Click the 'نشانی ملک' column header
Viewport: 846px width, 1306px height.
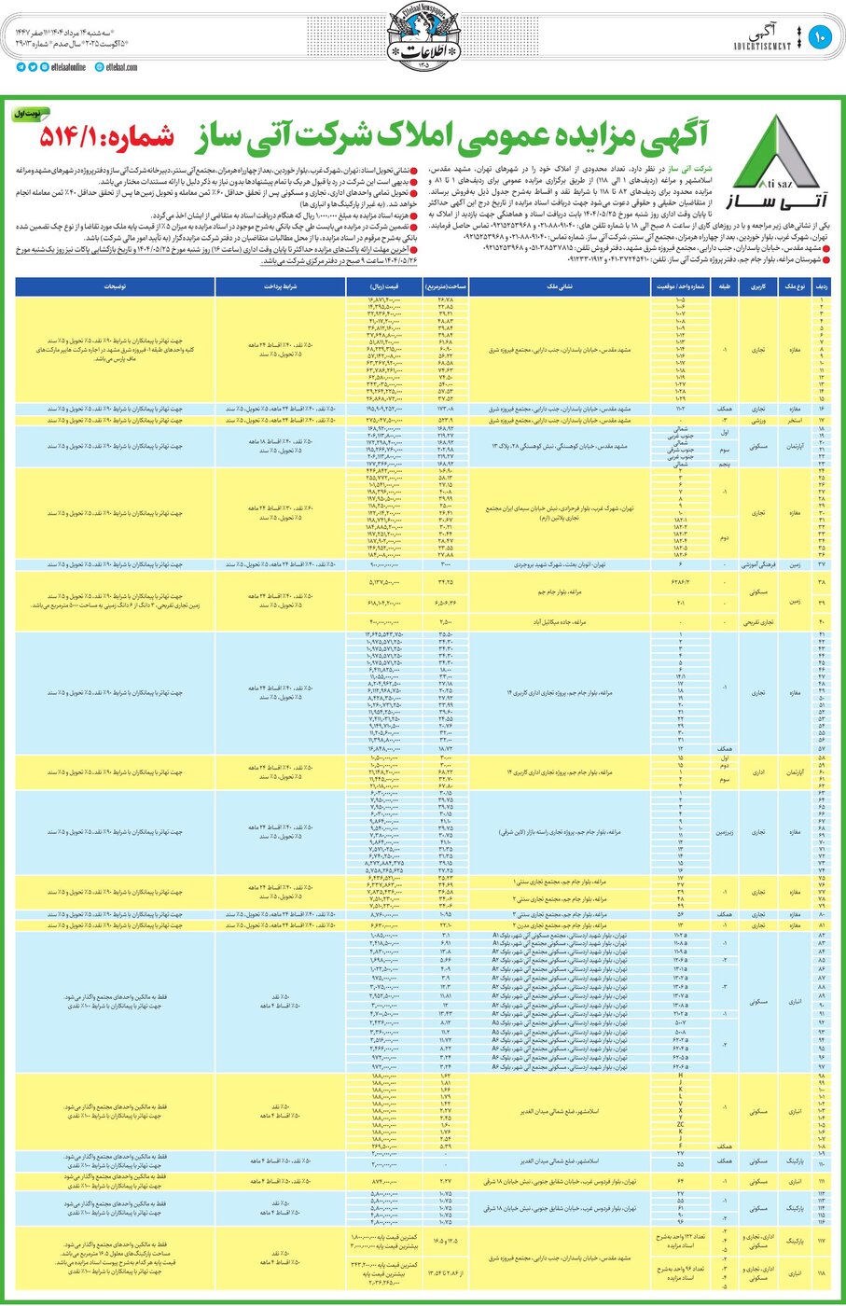[560, 288]
